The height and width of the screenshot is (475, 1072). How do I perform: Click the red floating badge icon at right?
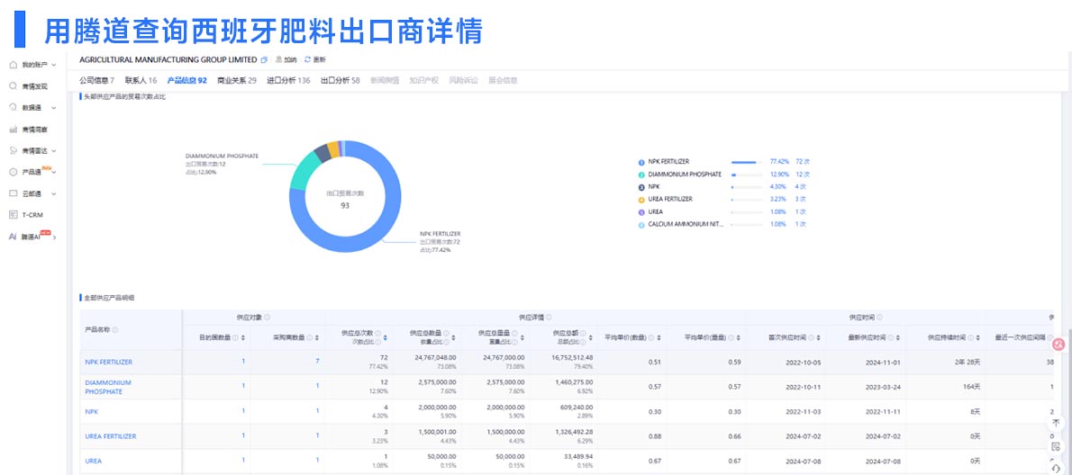1059,345
